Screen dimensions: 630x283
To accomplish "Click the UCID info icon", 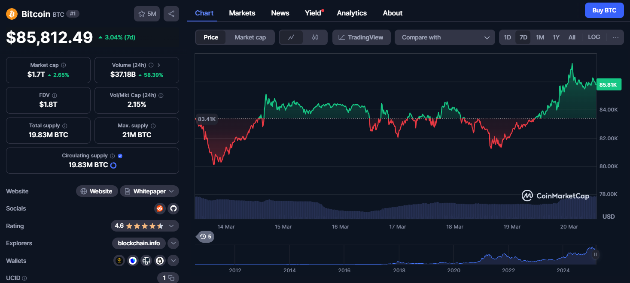I will [x=24, y=278].
